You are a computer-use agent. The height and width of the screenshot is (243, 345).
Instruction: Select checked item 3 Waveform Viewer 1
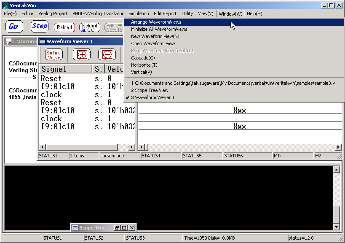coord(152,97)
